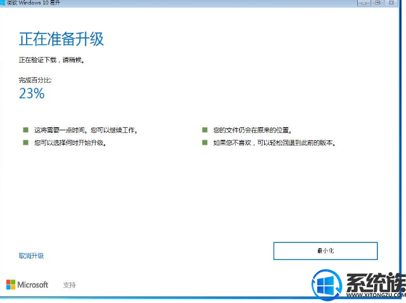This screenshot has width=406, height=303.
Task: Click the text 您可以选择何时开始升级。
Action: (70, 142)
